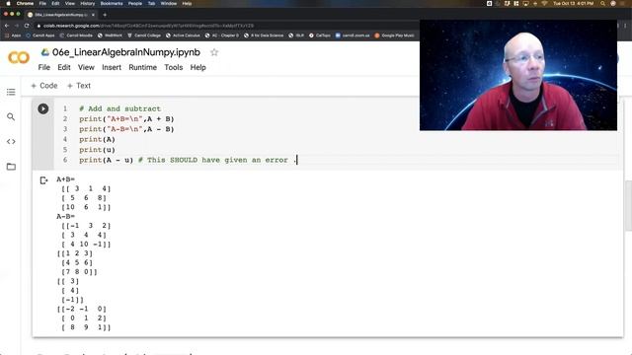
Task: Open the Chrome Window menu
Action: pos(169,3)
